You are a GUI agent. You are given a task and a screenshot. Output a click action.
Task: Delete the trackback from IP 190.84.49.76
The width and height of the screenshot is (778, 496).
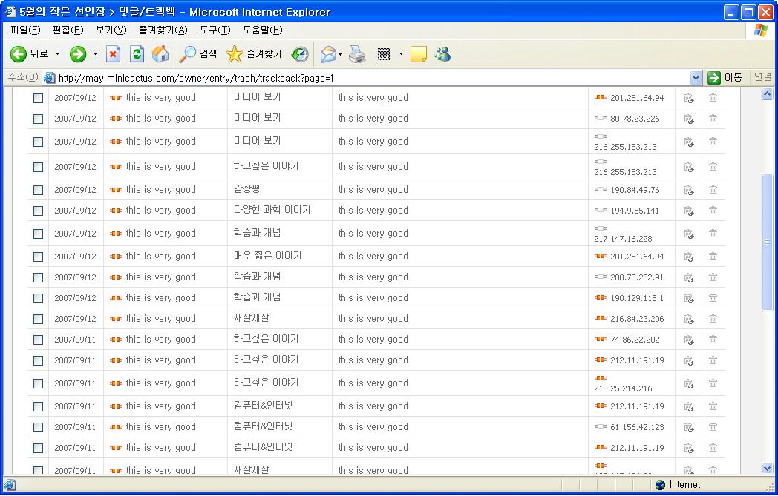[713, 190]
